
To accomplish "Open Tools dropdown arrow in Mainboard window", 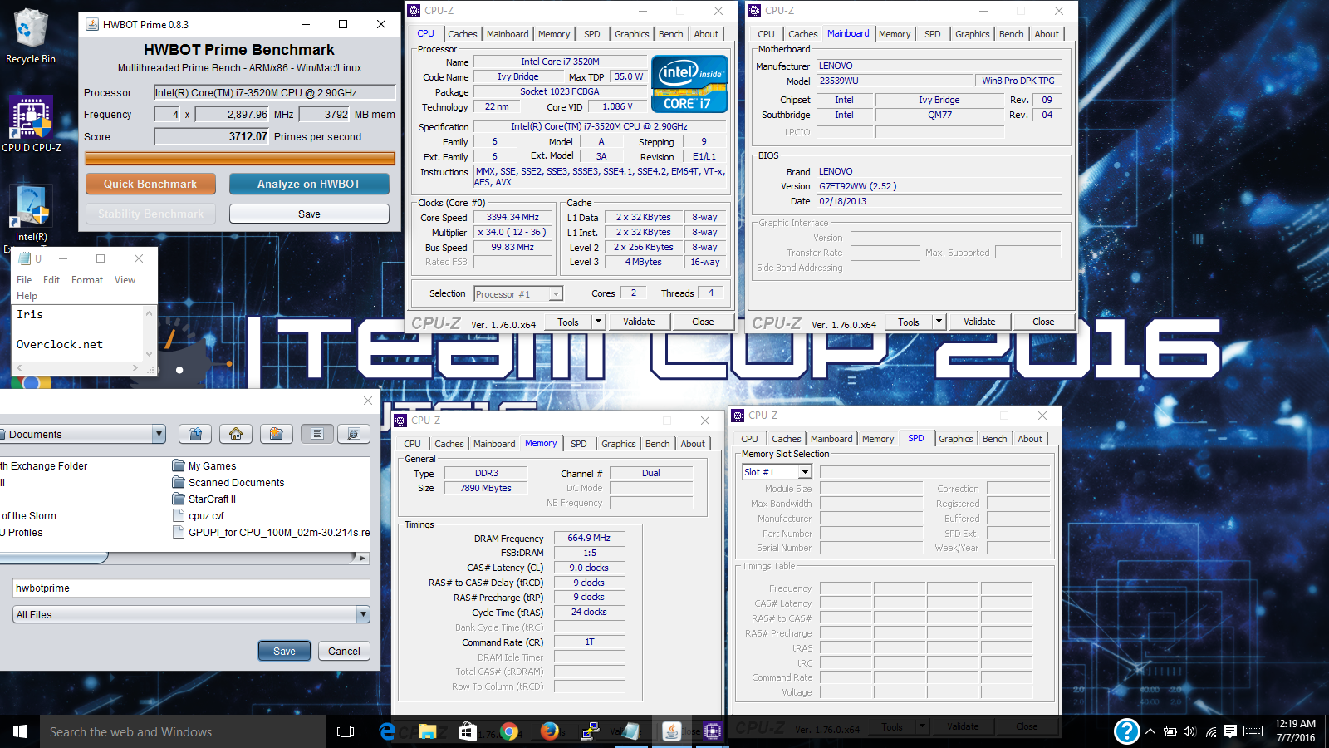I will point(939,322).
